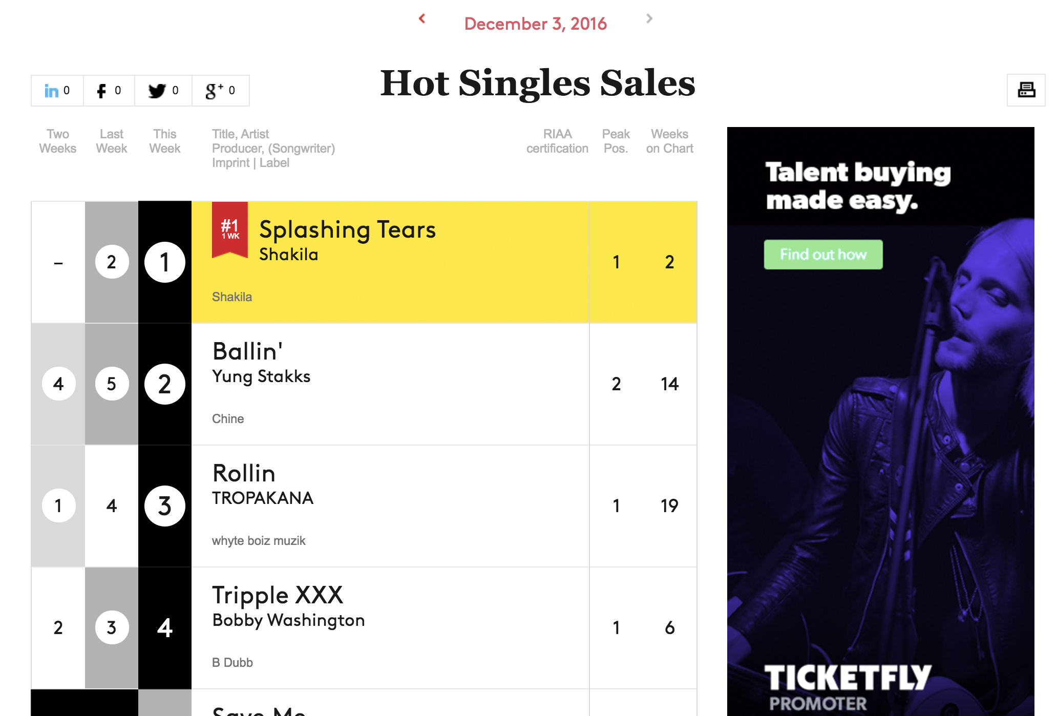
Task: Open the December 3, 2016 date picker
Action: tap(535, 24)
